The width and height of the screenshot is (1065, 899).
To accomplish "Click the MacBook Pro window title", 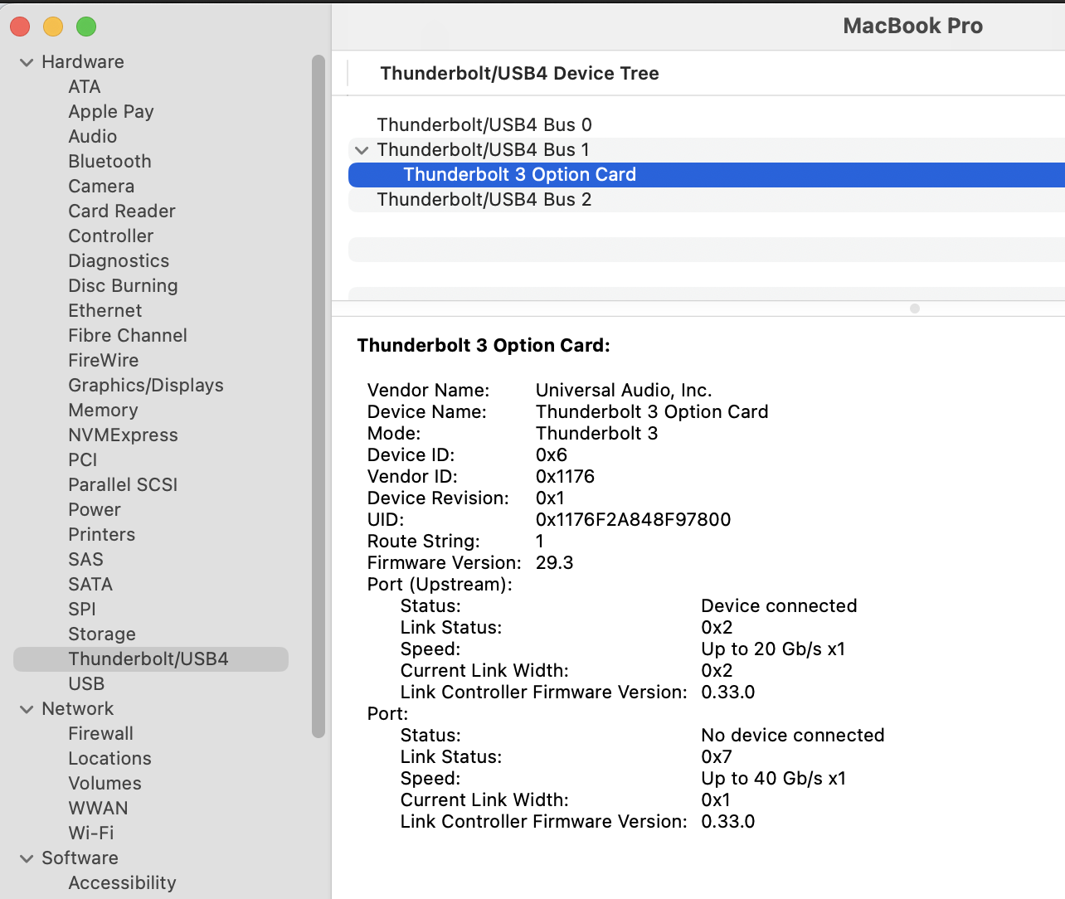I will [913, 26].
